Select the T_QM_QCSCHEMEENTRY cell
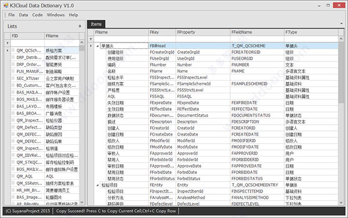The image size is (348, 218). tap(257, 185)
